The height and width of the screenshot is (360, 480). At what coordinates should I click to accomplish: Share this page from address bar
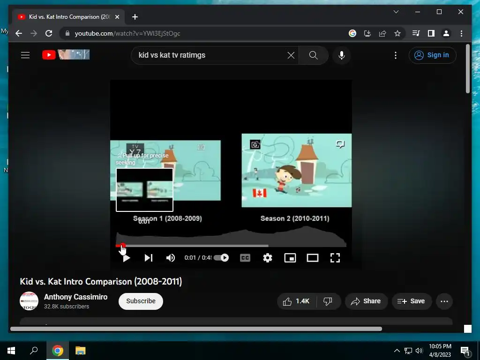[x=382, y=33]
